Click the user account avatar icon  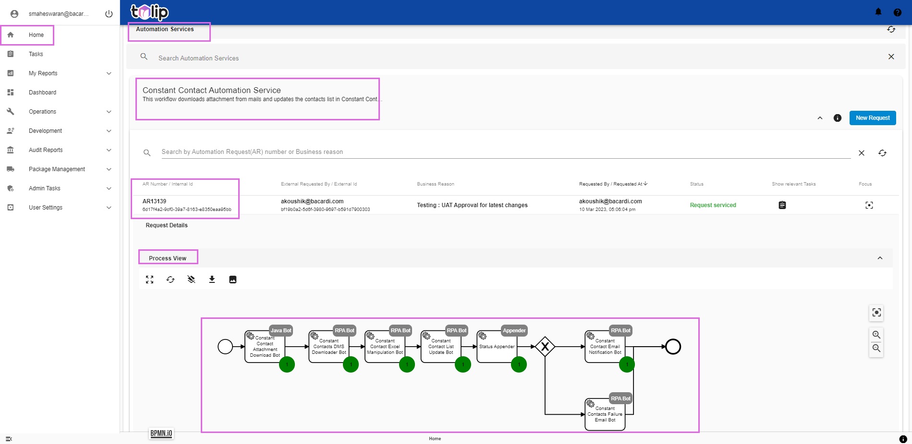(14, 14)
